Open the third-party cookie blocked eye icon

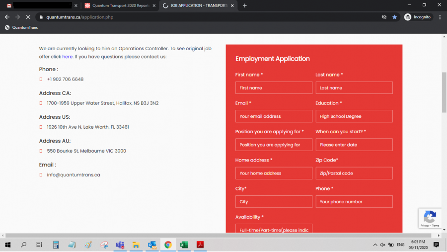tap(384, 17)
